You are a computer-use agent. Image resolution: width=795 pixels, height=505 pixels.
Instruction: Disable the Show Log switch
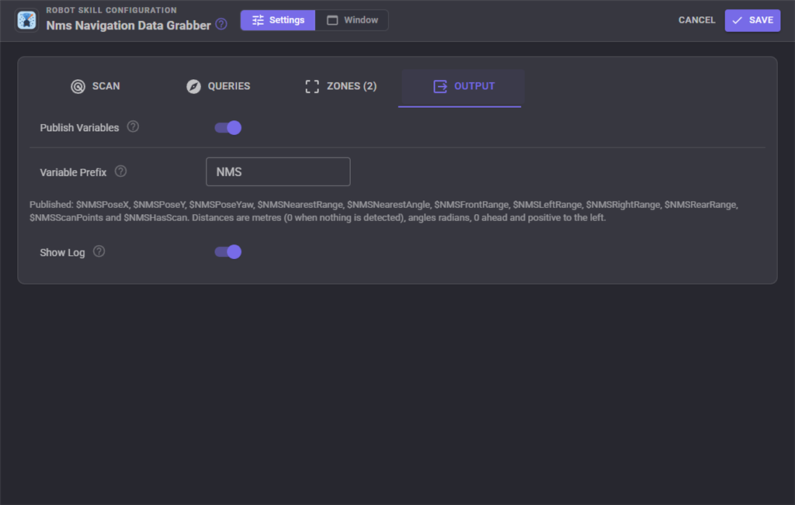tap(228, 252)
